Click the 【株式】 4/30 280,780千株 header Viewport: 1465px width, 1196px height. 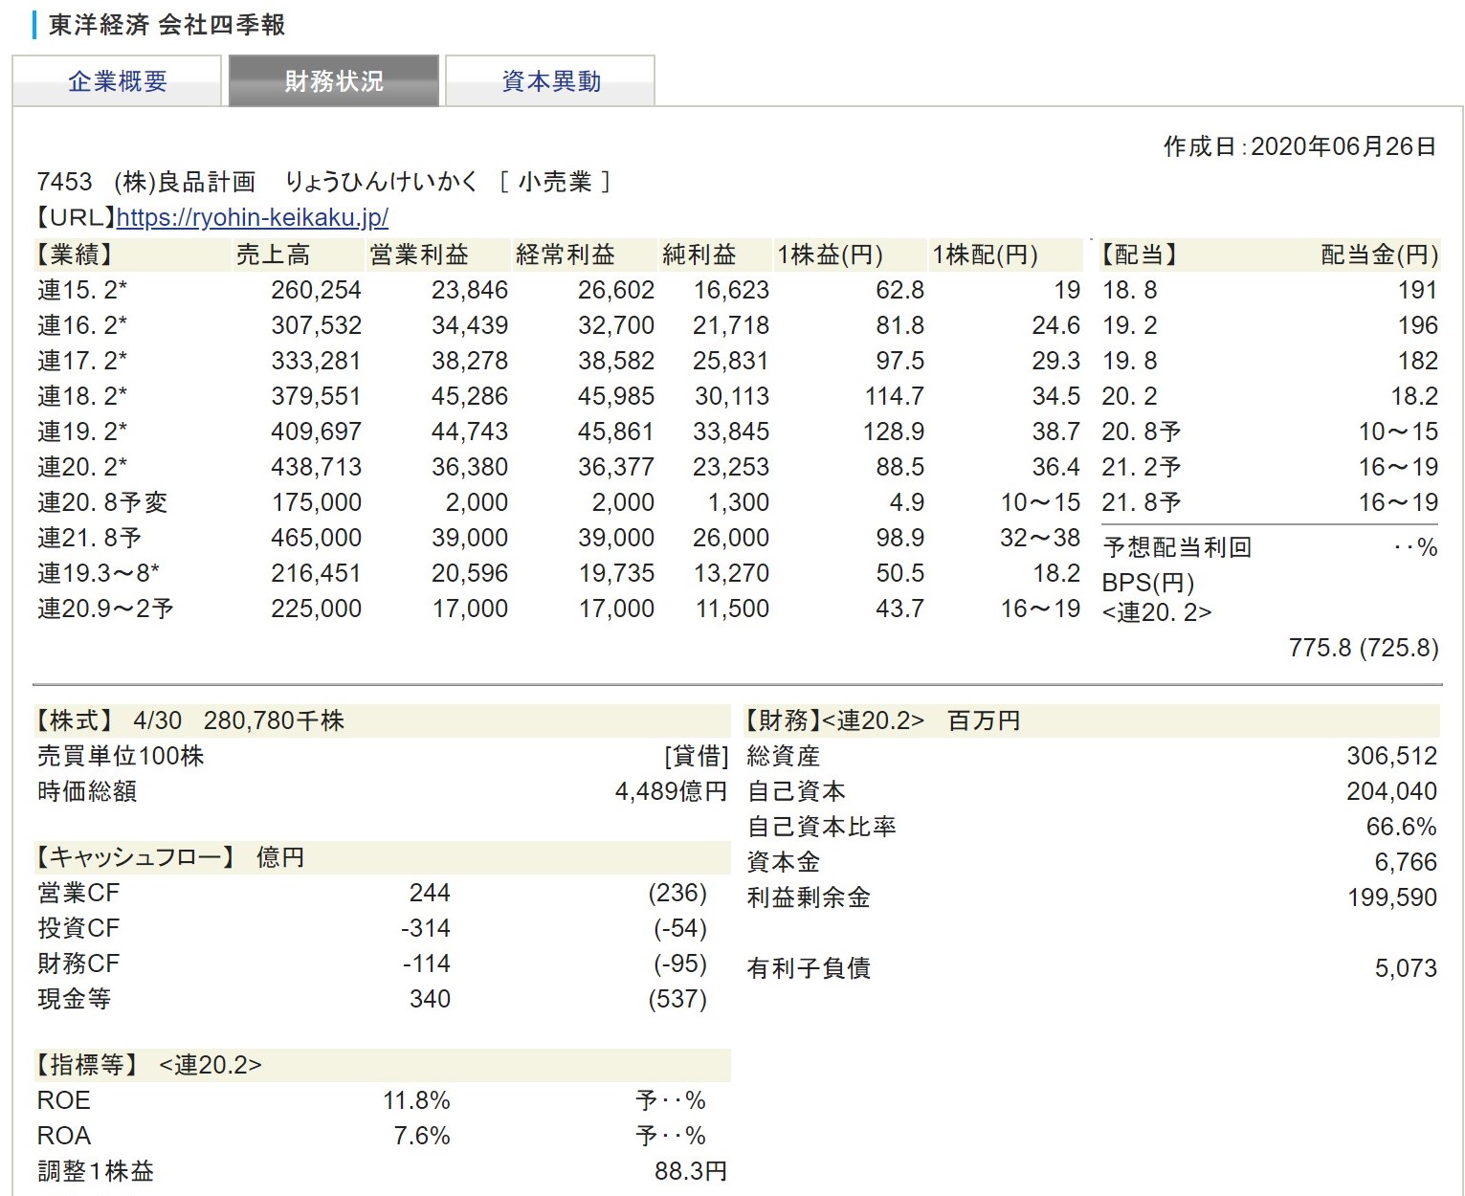tap(190, 720)
